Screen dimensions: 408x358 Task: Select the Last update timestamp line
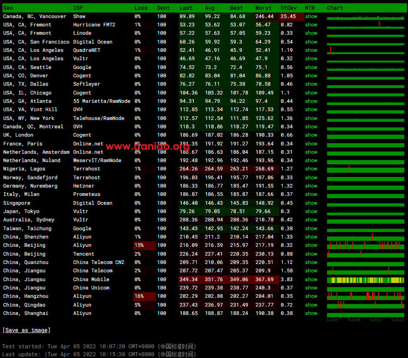pyautogui.click(x=99, y=354)
